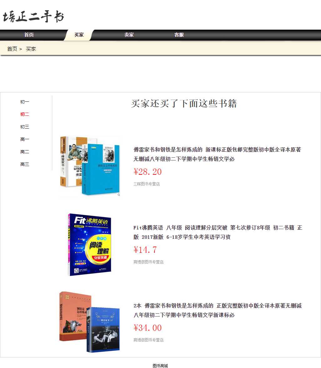Click 买家 in the breadcrumb

click(31, 49)
